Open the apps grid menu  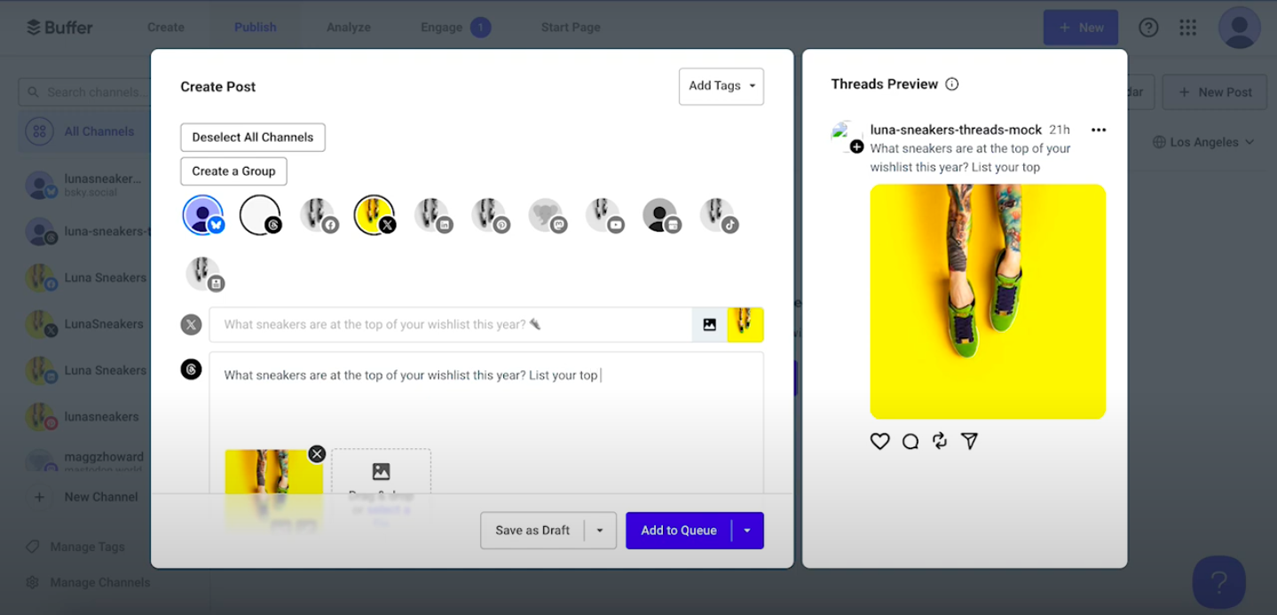click(x=1187, y=28)
